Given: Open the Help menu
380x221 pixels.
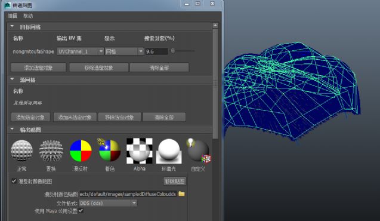Looking at the screenshot, I should 28,16.
